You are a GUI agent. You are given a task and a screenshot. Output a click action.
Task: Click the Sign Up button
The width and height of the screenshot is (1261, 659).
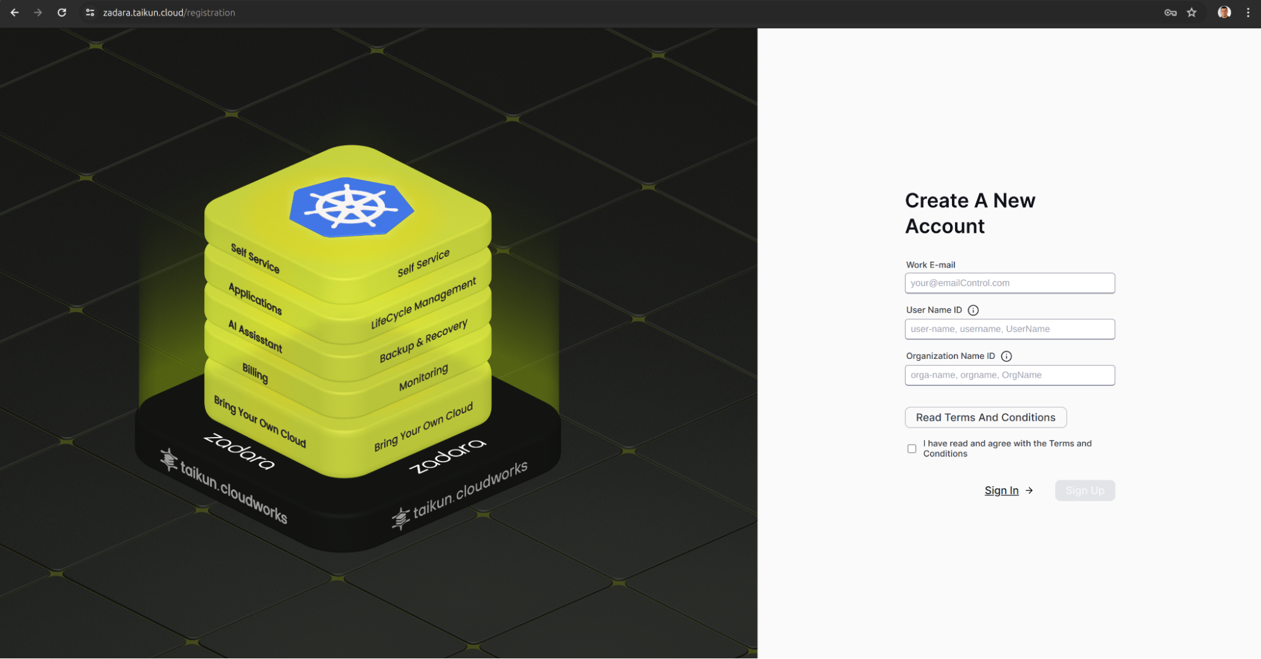pyautogui.click(x=1085, y=491)
